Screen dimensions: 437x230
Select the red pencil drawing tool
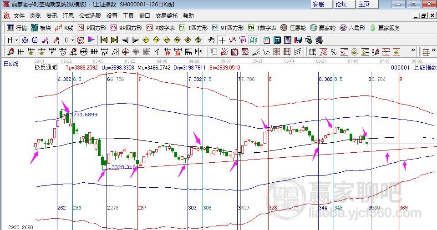pyautogui.click(x=10, y=51)
